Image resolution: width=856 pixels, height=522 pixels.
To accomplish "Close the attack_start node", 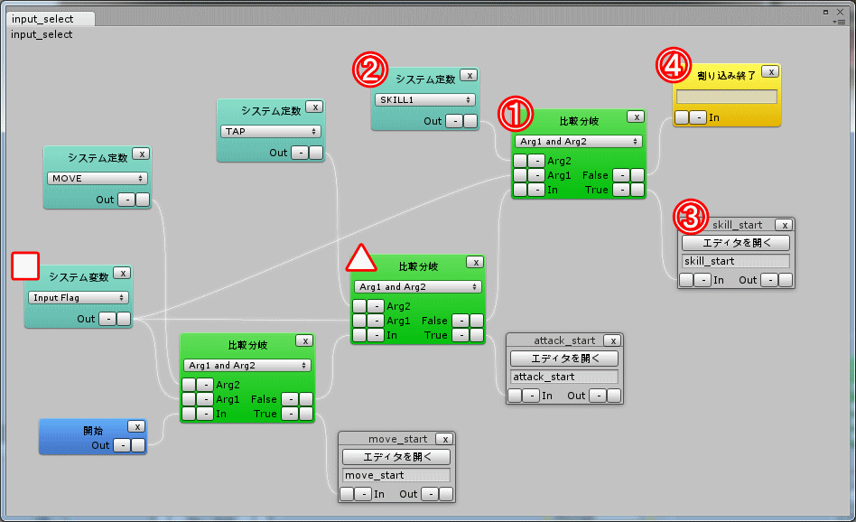I will (x=613, y=340).
